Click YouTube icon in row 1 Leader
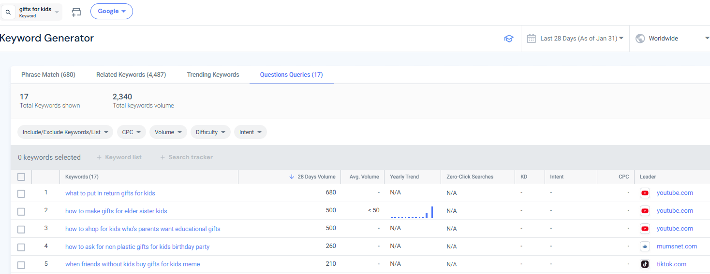Viewport: 710px width, 274px height. pyautogui.click(x=645, y=193)
